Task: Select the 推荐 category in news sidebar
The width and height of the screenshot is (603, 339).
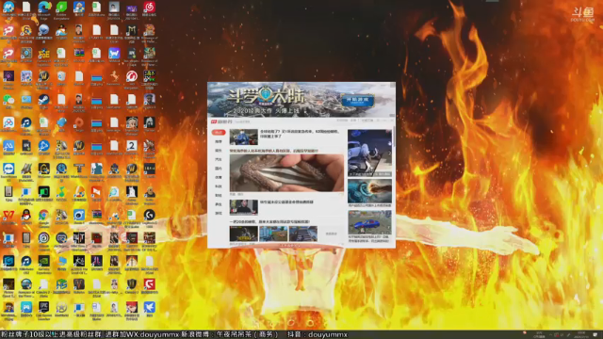Action: tap(219, 141)
